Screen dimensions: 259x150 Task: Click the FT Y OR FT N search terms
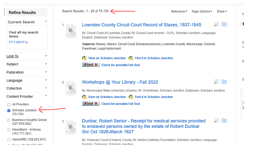(18, 42)
